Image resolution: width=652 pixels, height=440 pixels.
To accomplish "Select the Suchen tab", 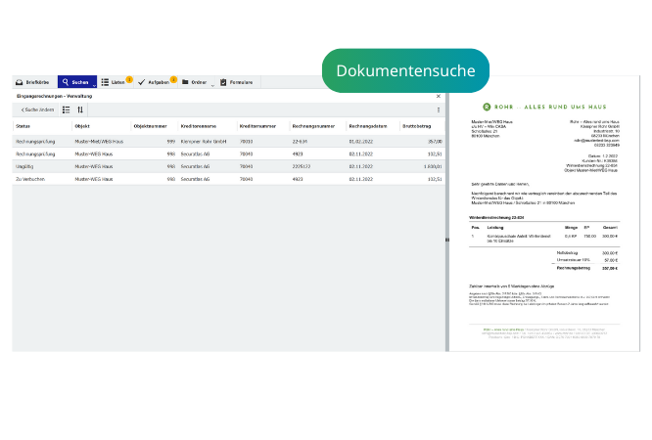I will click(77, 82).
